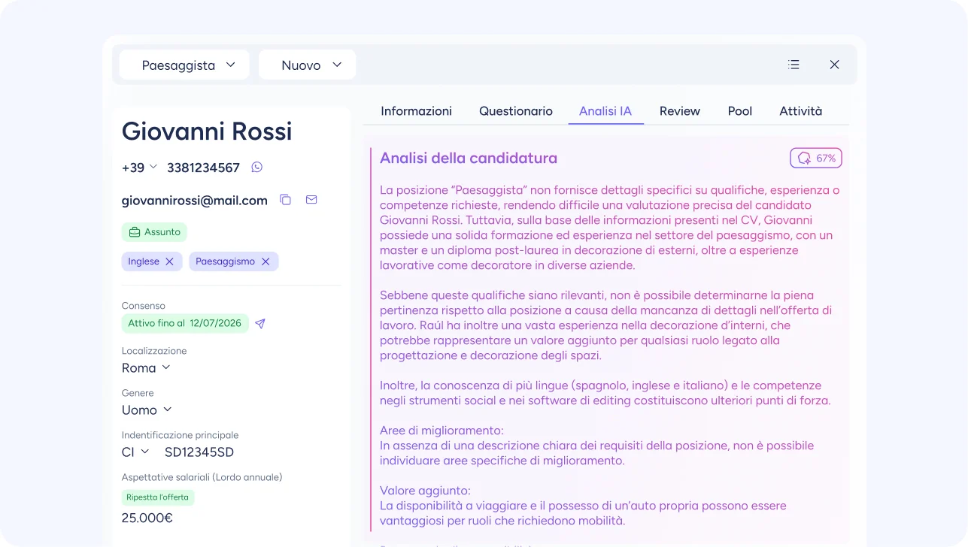
Task: Remove the Paesaggismo tag
Action: click(266, 261)
